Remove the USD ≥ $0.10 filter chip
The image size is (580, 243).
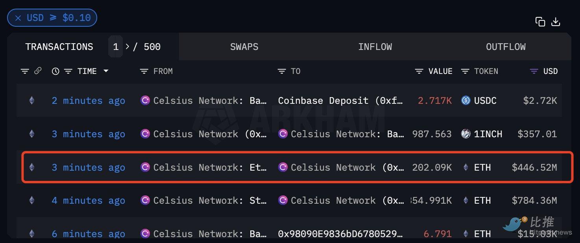coord(18,18)
